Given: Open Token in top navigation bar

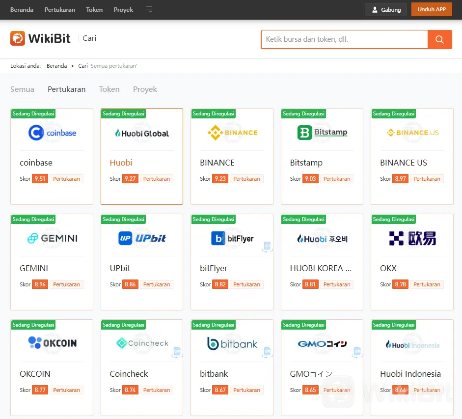Looking at the screenshot, I should 94,10.
